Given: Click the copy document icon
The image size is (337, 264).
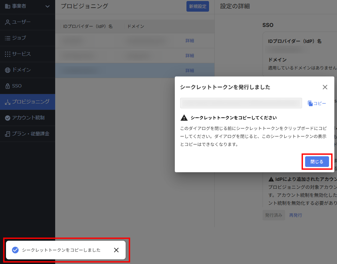Looking at the screenshot, I should pyautogui.click(x=310, y=103).
